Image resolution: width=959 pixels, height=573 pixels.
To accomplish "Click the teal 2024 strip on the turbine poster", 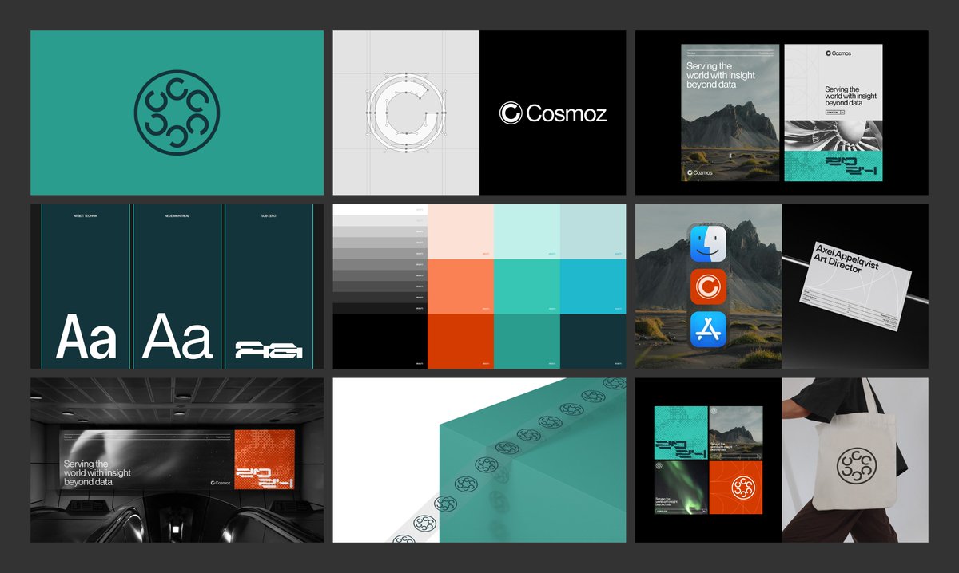I will pos(834,168).
